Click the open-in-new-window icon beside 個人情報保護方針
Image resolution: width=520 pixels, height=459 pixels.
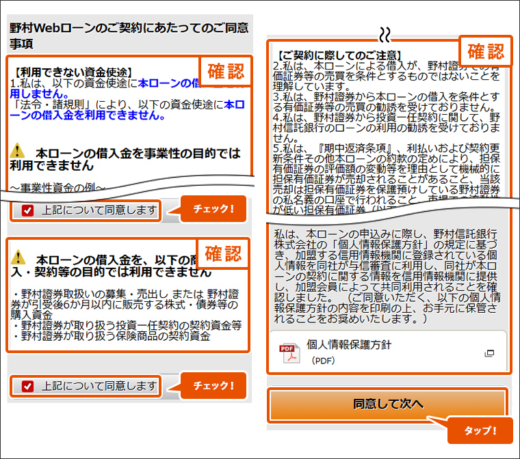click(489, 353)
